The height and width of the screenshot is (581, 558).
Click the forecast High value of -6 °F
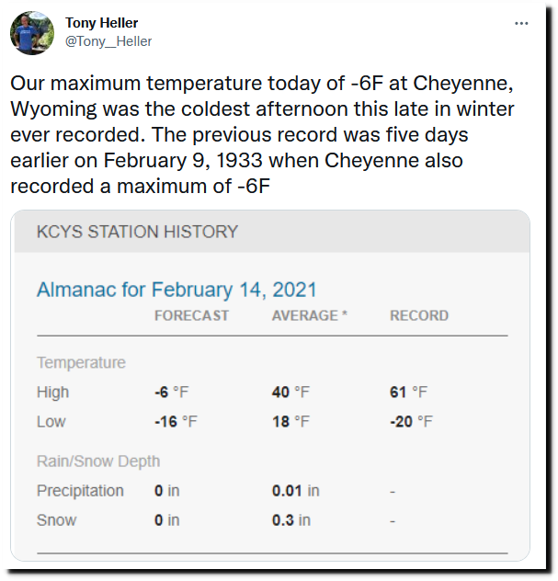point(172,392)
